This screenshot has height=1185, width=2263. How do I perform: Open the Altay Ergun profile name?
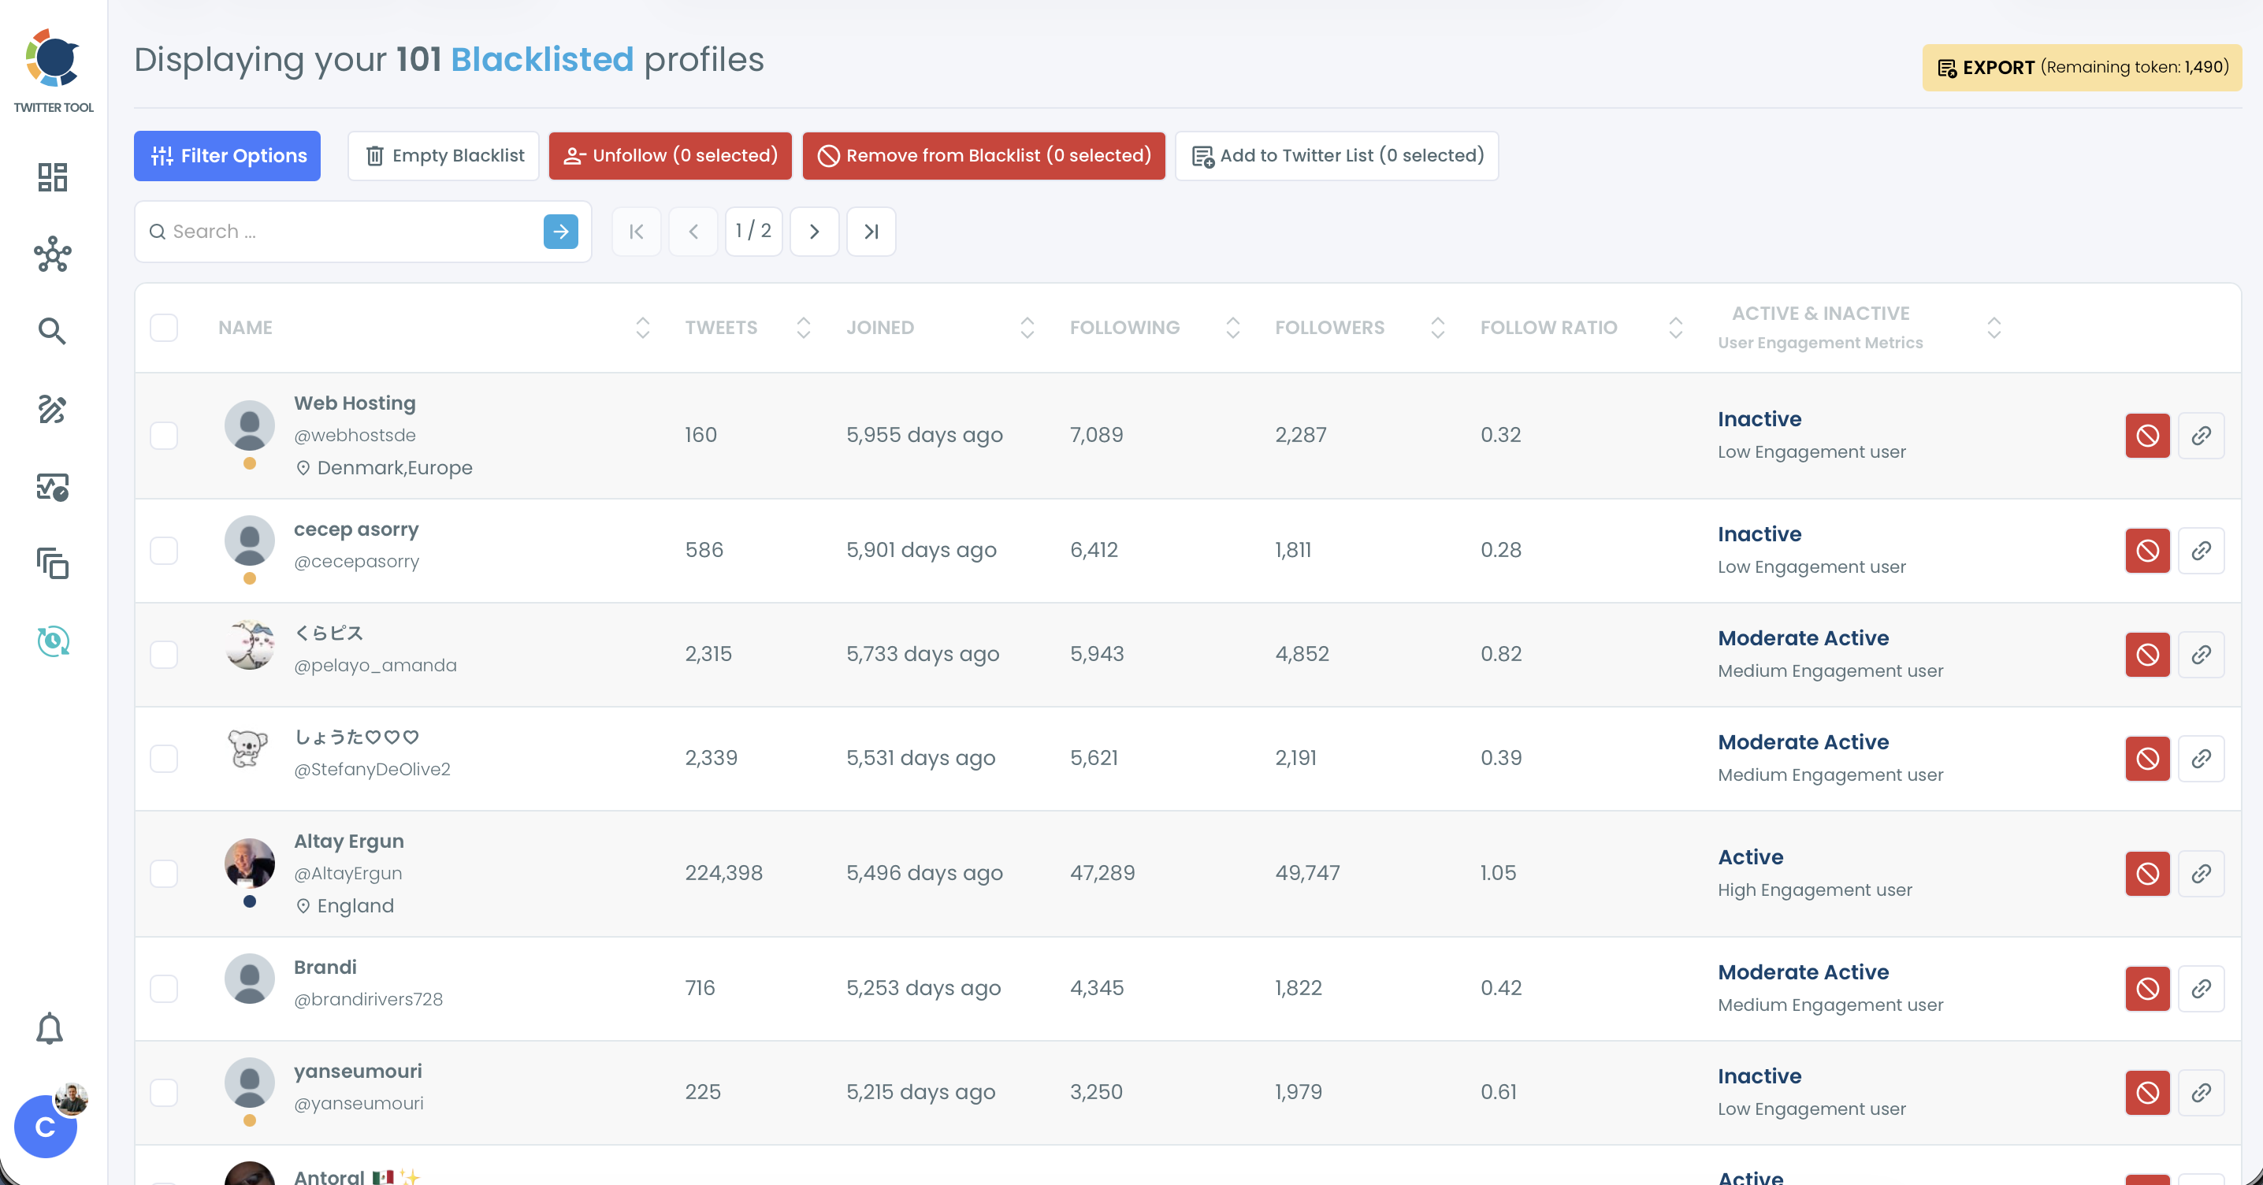coord(349,841)
